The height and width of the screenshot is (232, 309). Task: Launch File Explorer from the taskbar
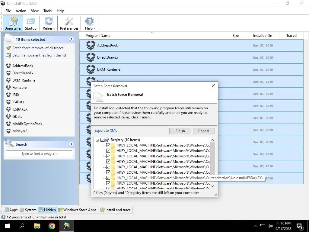(37, 226)
